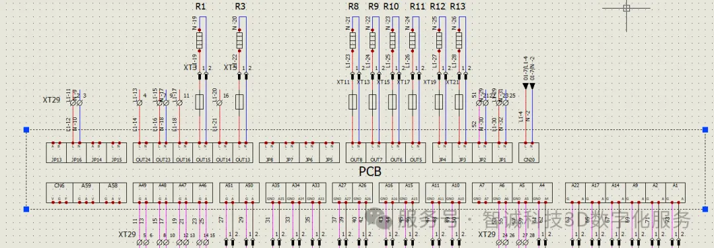Select the CN6 connector block
Viewport: 714px width, 248px height.
pos(59,193)
